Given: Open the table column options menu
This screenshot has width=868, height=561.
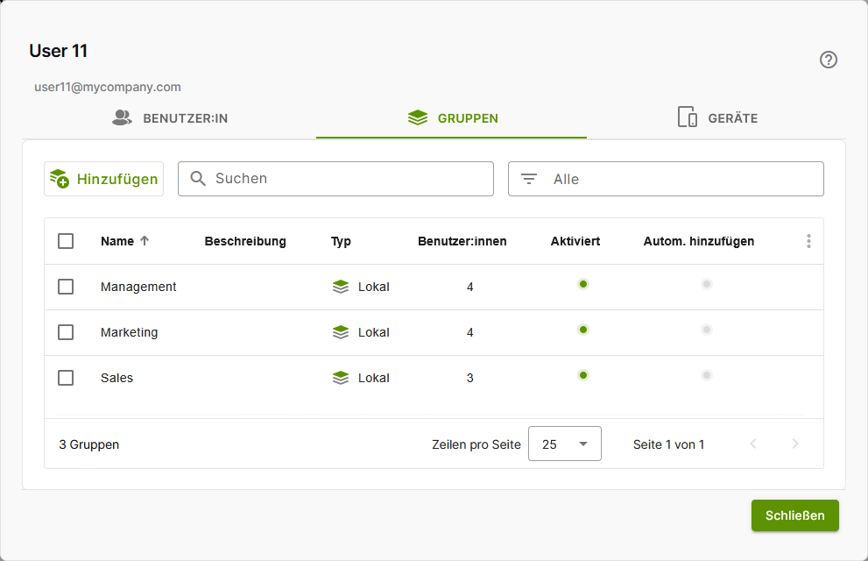Looking at the screenshot, I should point(808,241).
